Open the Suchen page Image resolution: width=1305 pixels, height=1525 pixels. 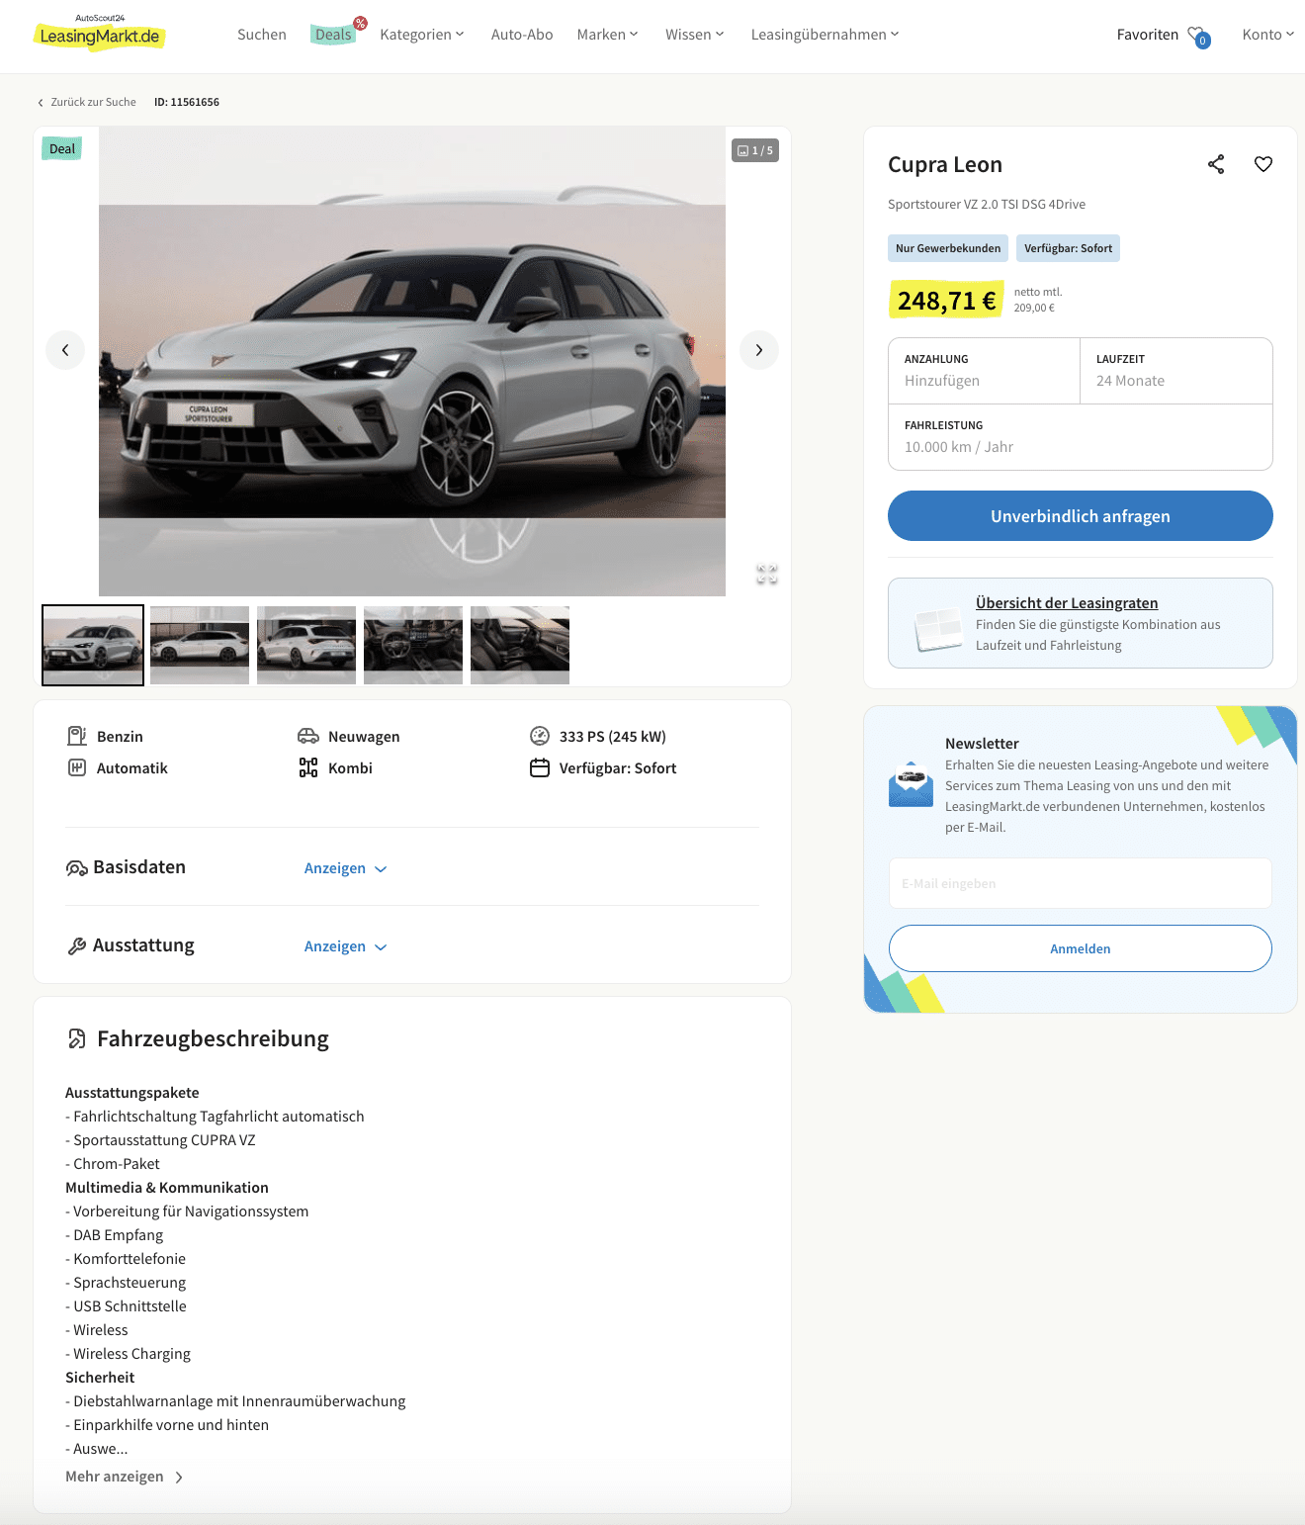(x=262, y=35)
